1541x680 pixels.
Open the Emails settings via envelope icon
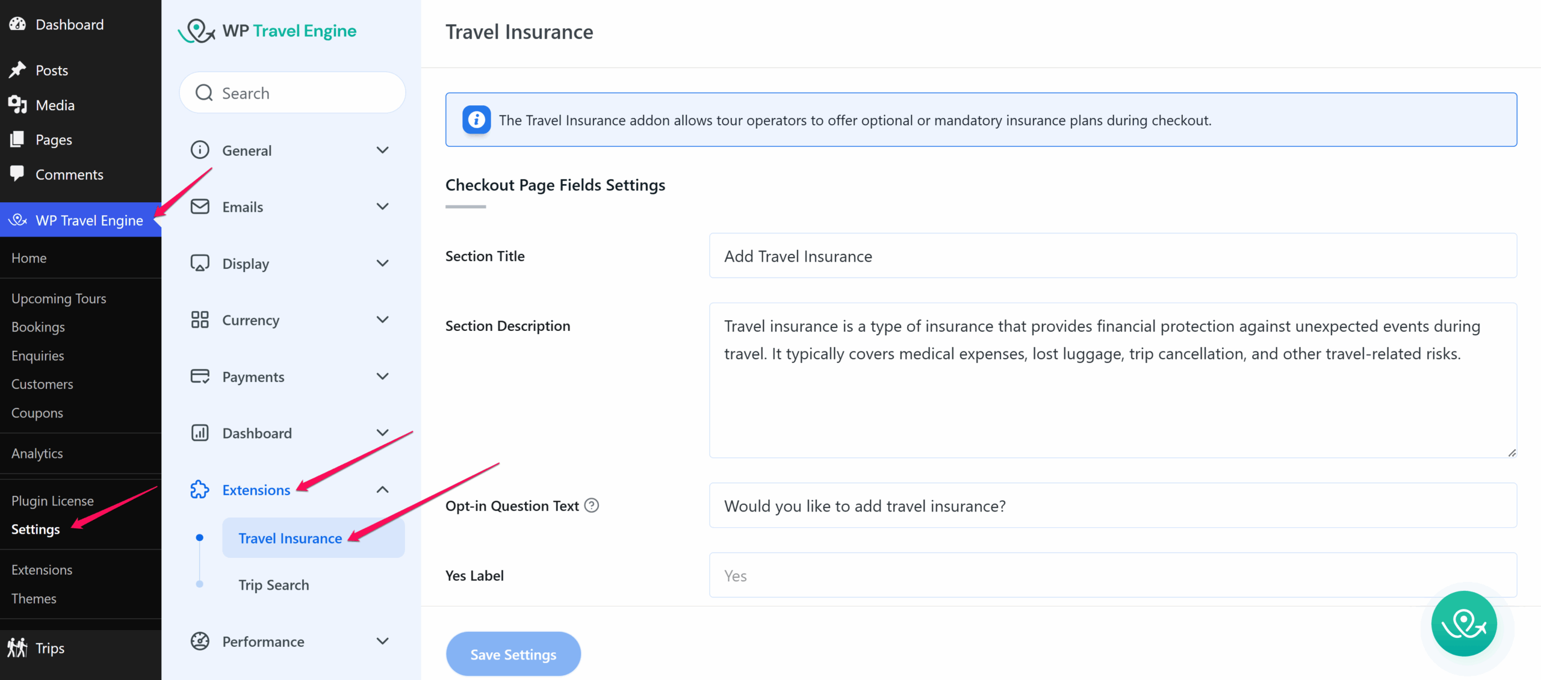pyautogui.click(x=199, y=206)
